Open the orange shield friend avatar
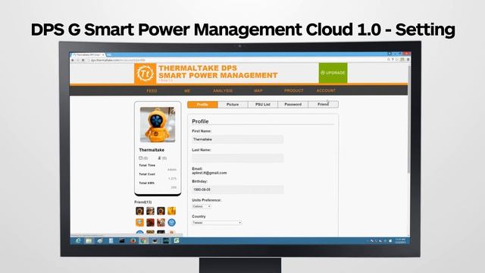Screen dimensions: 485x273 coord(139,222)
